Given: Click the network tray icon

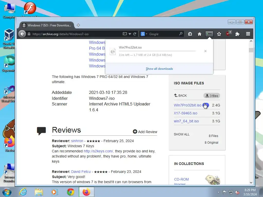Looking at the screenshot, I should 231,192.
